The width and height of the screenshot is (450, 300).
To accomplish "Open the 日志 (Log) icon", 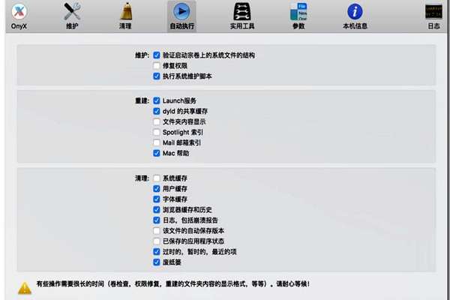I will pos(433,12).
